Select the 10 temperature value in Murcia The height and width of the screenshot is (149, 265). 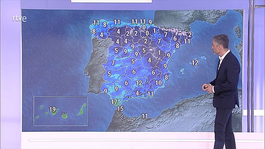click(159, 83)
